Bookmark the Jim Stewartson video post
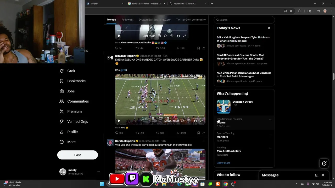335x188 pixels. pyautogui.click(x=199, y=48)
